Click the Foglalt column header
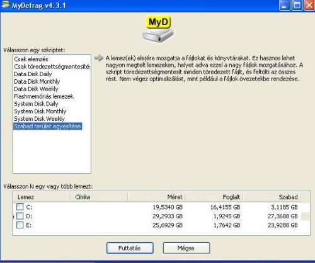The height and width of the screenshot is (263, 315). [214, 197]
